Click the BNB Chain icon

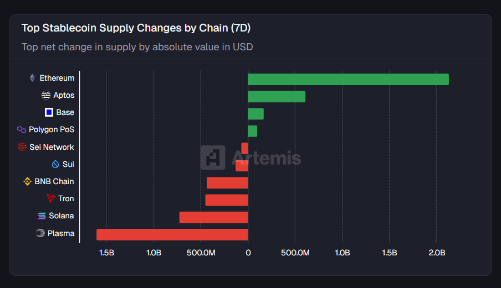pyautogui.click(x=27, y=181)
